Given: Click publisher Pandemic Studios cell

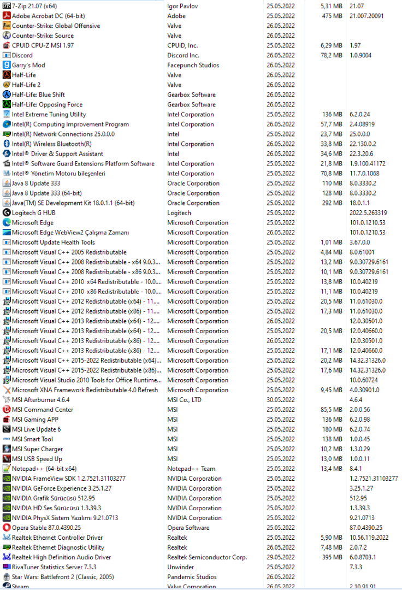Looking at the screenshot, I should 192,577.
